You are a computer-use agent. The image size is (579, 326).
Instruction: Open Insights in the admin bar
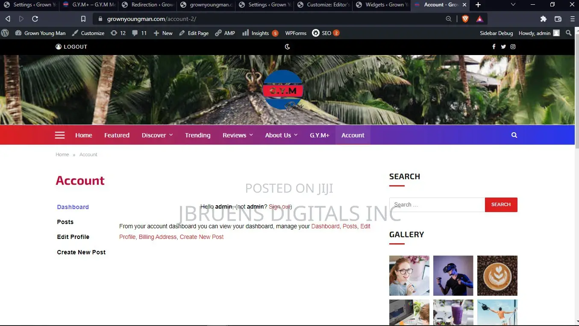260,33
